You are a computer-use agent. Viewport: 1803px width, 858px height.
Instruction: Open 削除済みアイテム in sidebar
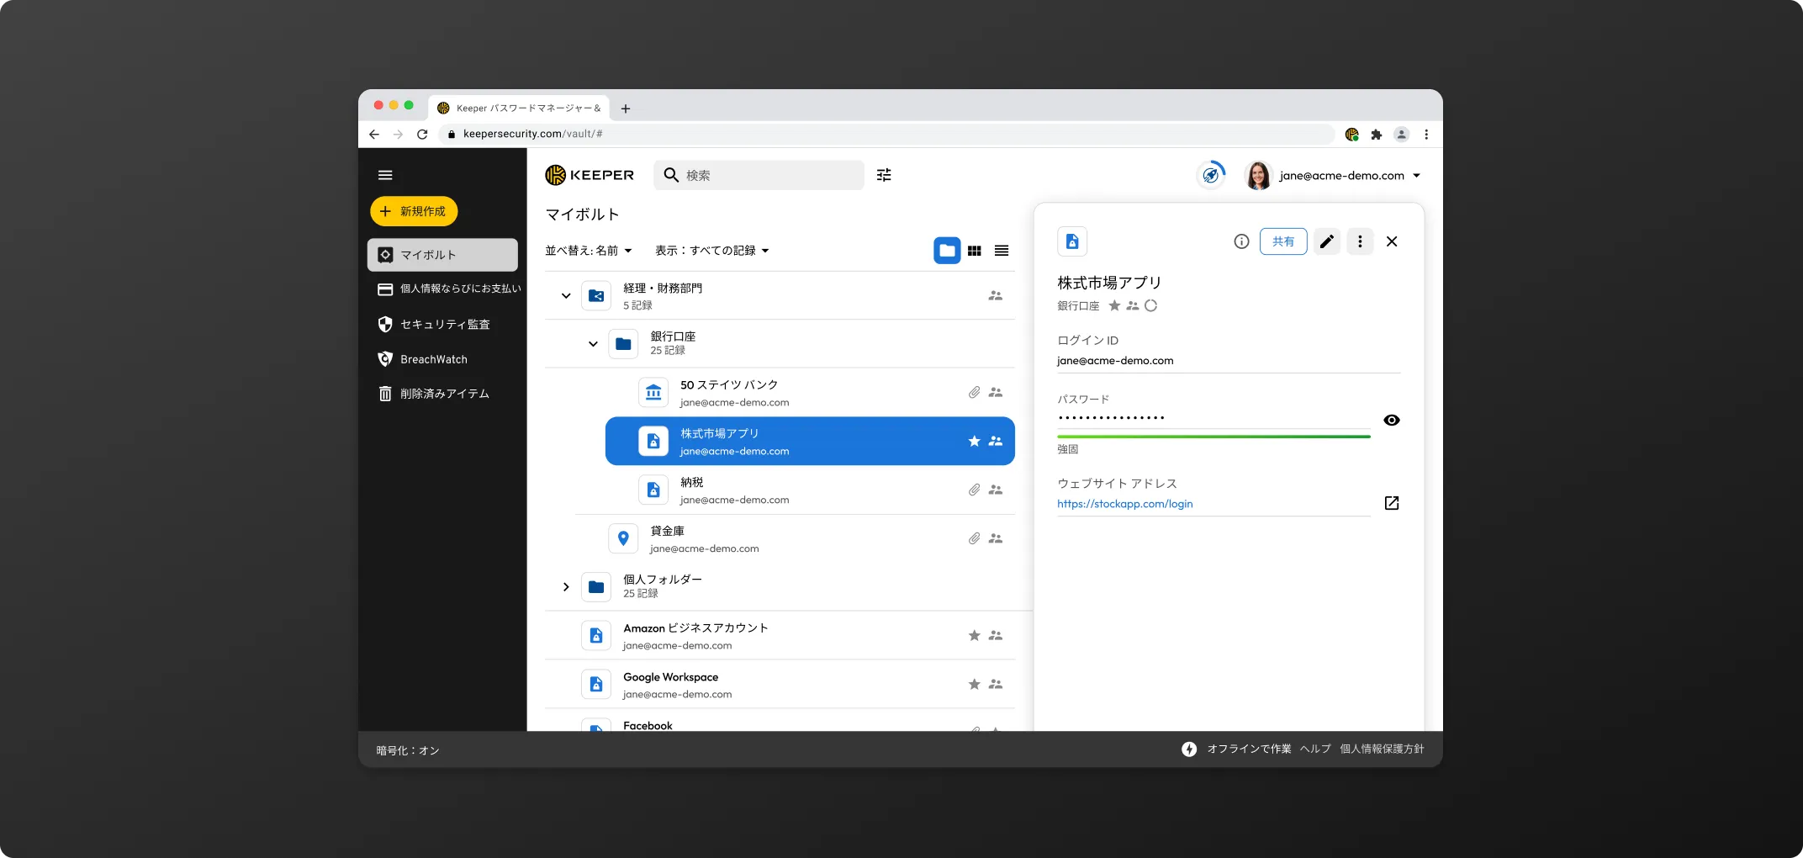tap(434, 394)
